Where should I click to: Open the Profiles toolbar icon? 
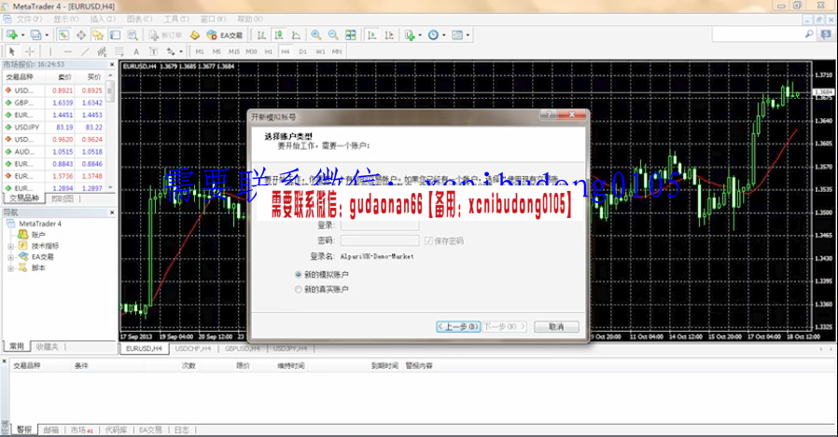point(35,35)
